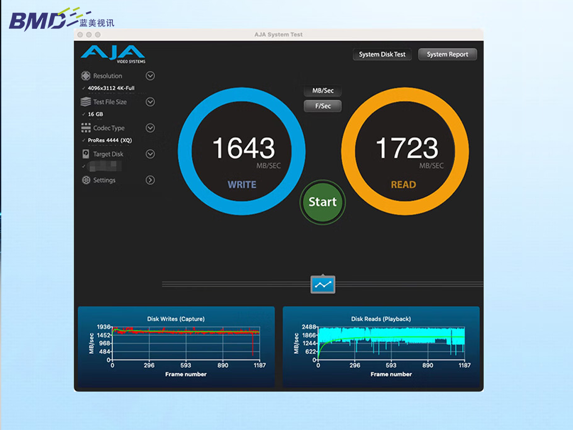
Task: Click the ProRes 4444 (XQ) codec entry
Action: [x=109, y=140]
